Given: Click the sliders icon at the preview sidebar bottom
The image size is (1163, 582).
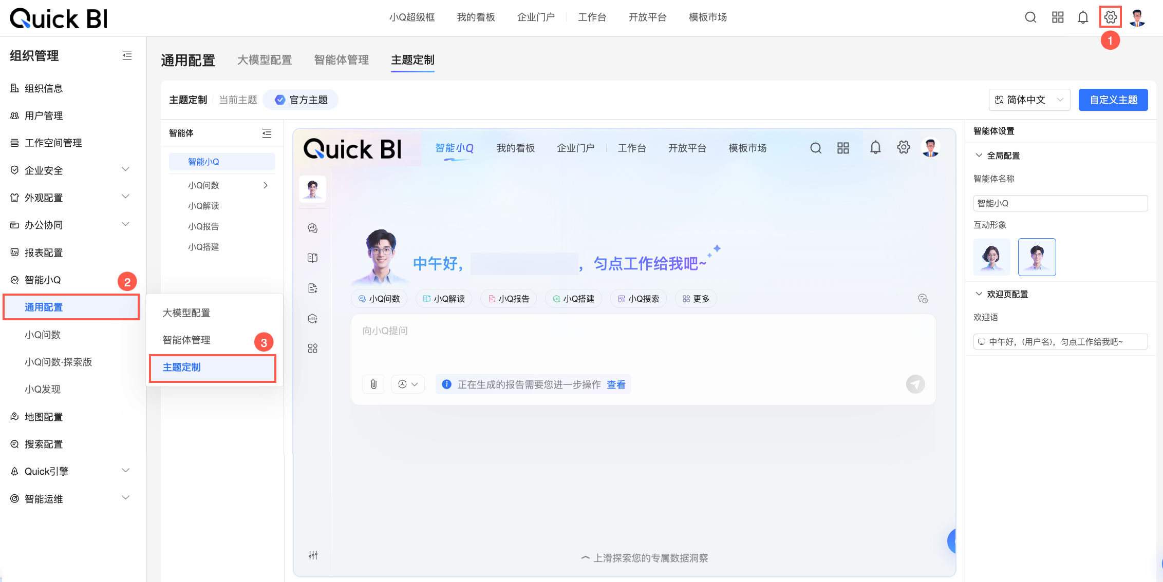Looking at the screenshot, I should tap(313, 555).
